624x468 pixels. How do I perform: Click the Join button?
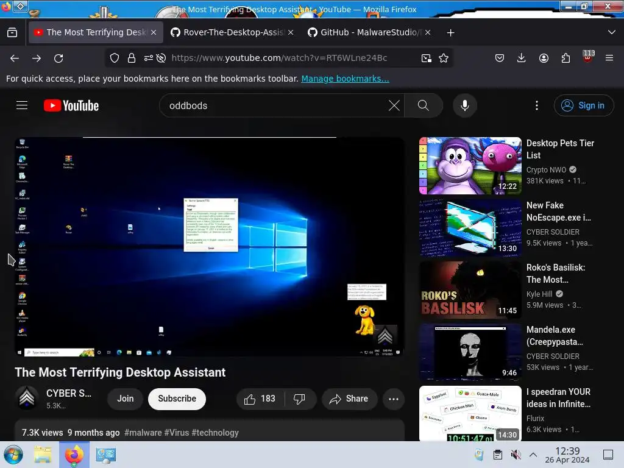tap(126, 399)
